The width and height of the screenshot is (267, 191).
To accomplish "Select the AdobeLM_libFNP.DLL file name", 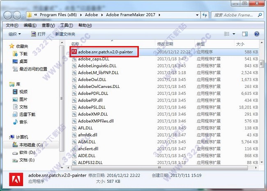I will point(98,73).
